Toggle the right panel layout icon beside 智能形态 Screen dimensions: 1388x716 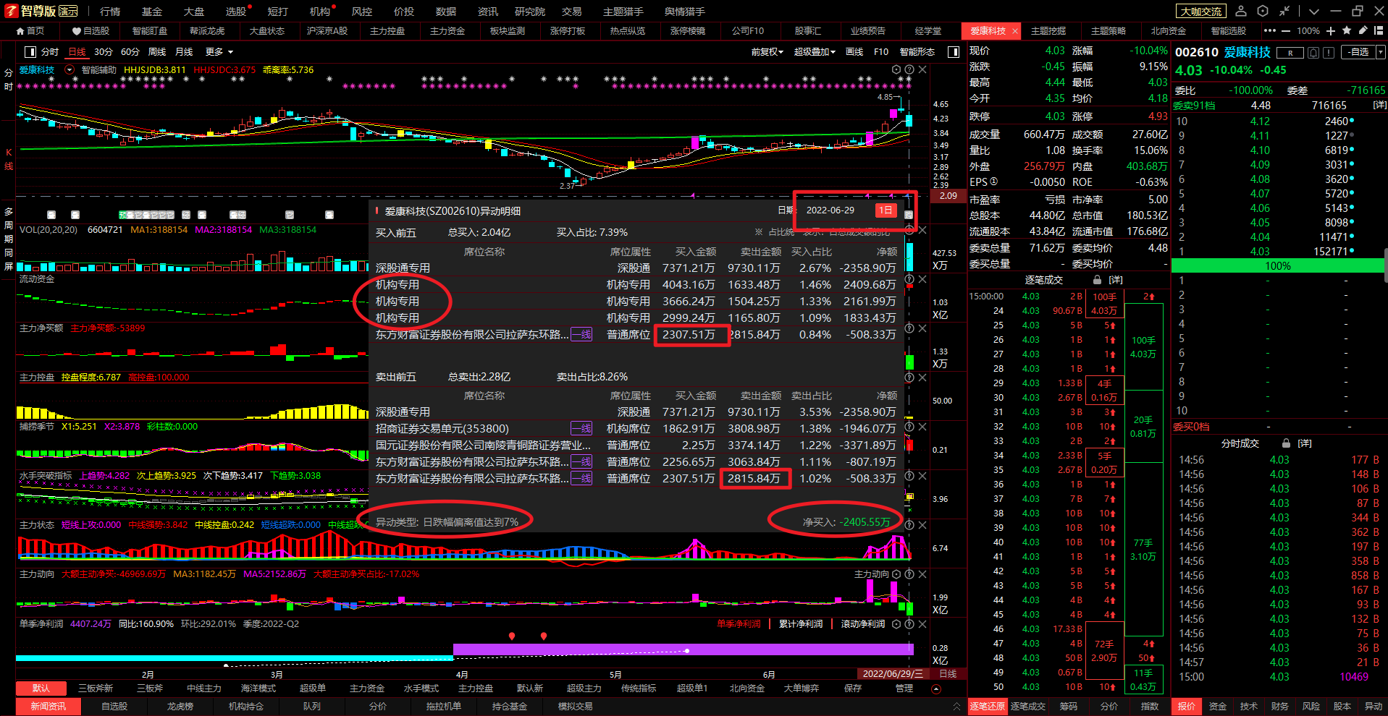(954, 52)
